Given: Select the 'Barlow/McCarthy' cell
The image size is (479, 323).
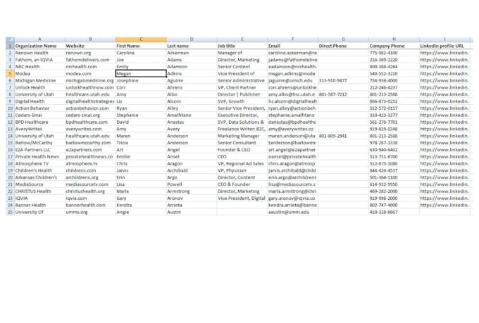Looking at the screenshot, I should [39, 143].
